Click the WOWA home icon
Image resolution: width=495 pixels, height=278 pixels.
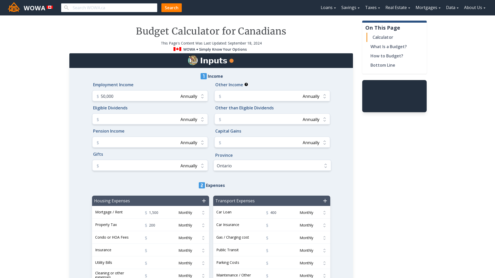(x=14, y=7)
